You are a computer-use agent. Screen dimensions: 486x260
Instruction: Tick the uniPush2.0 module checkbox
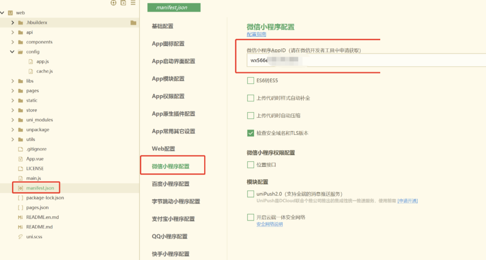click(250, 194)
